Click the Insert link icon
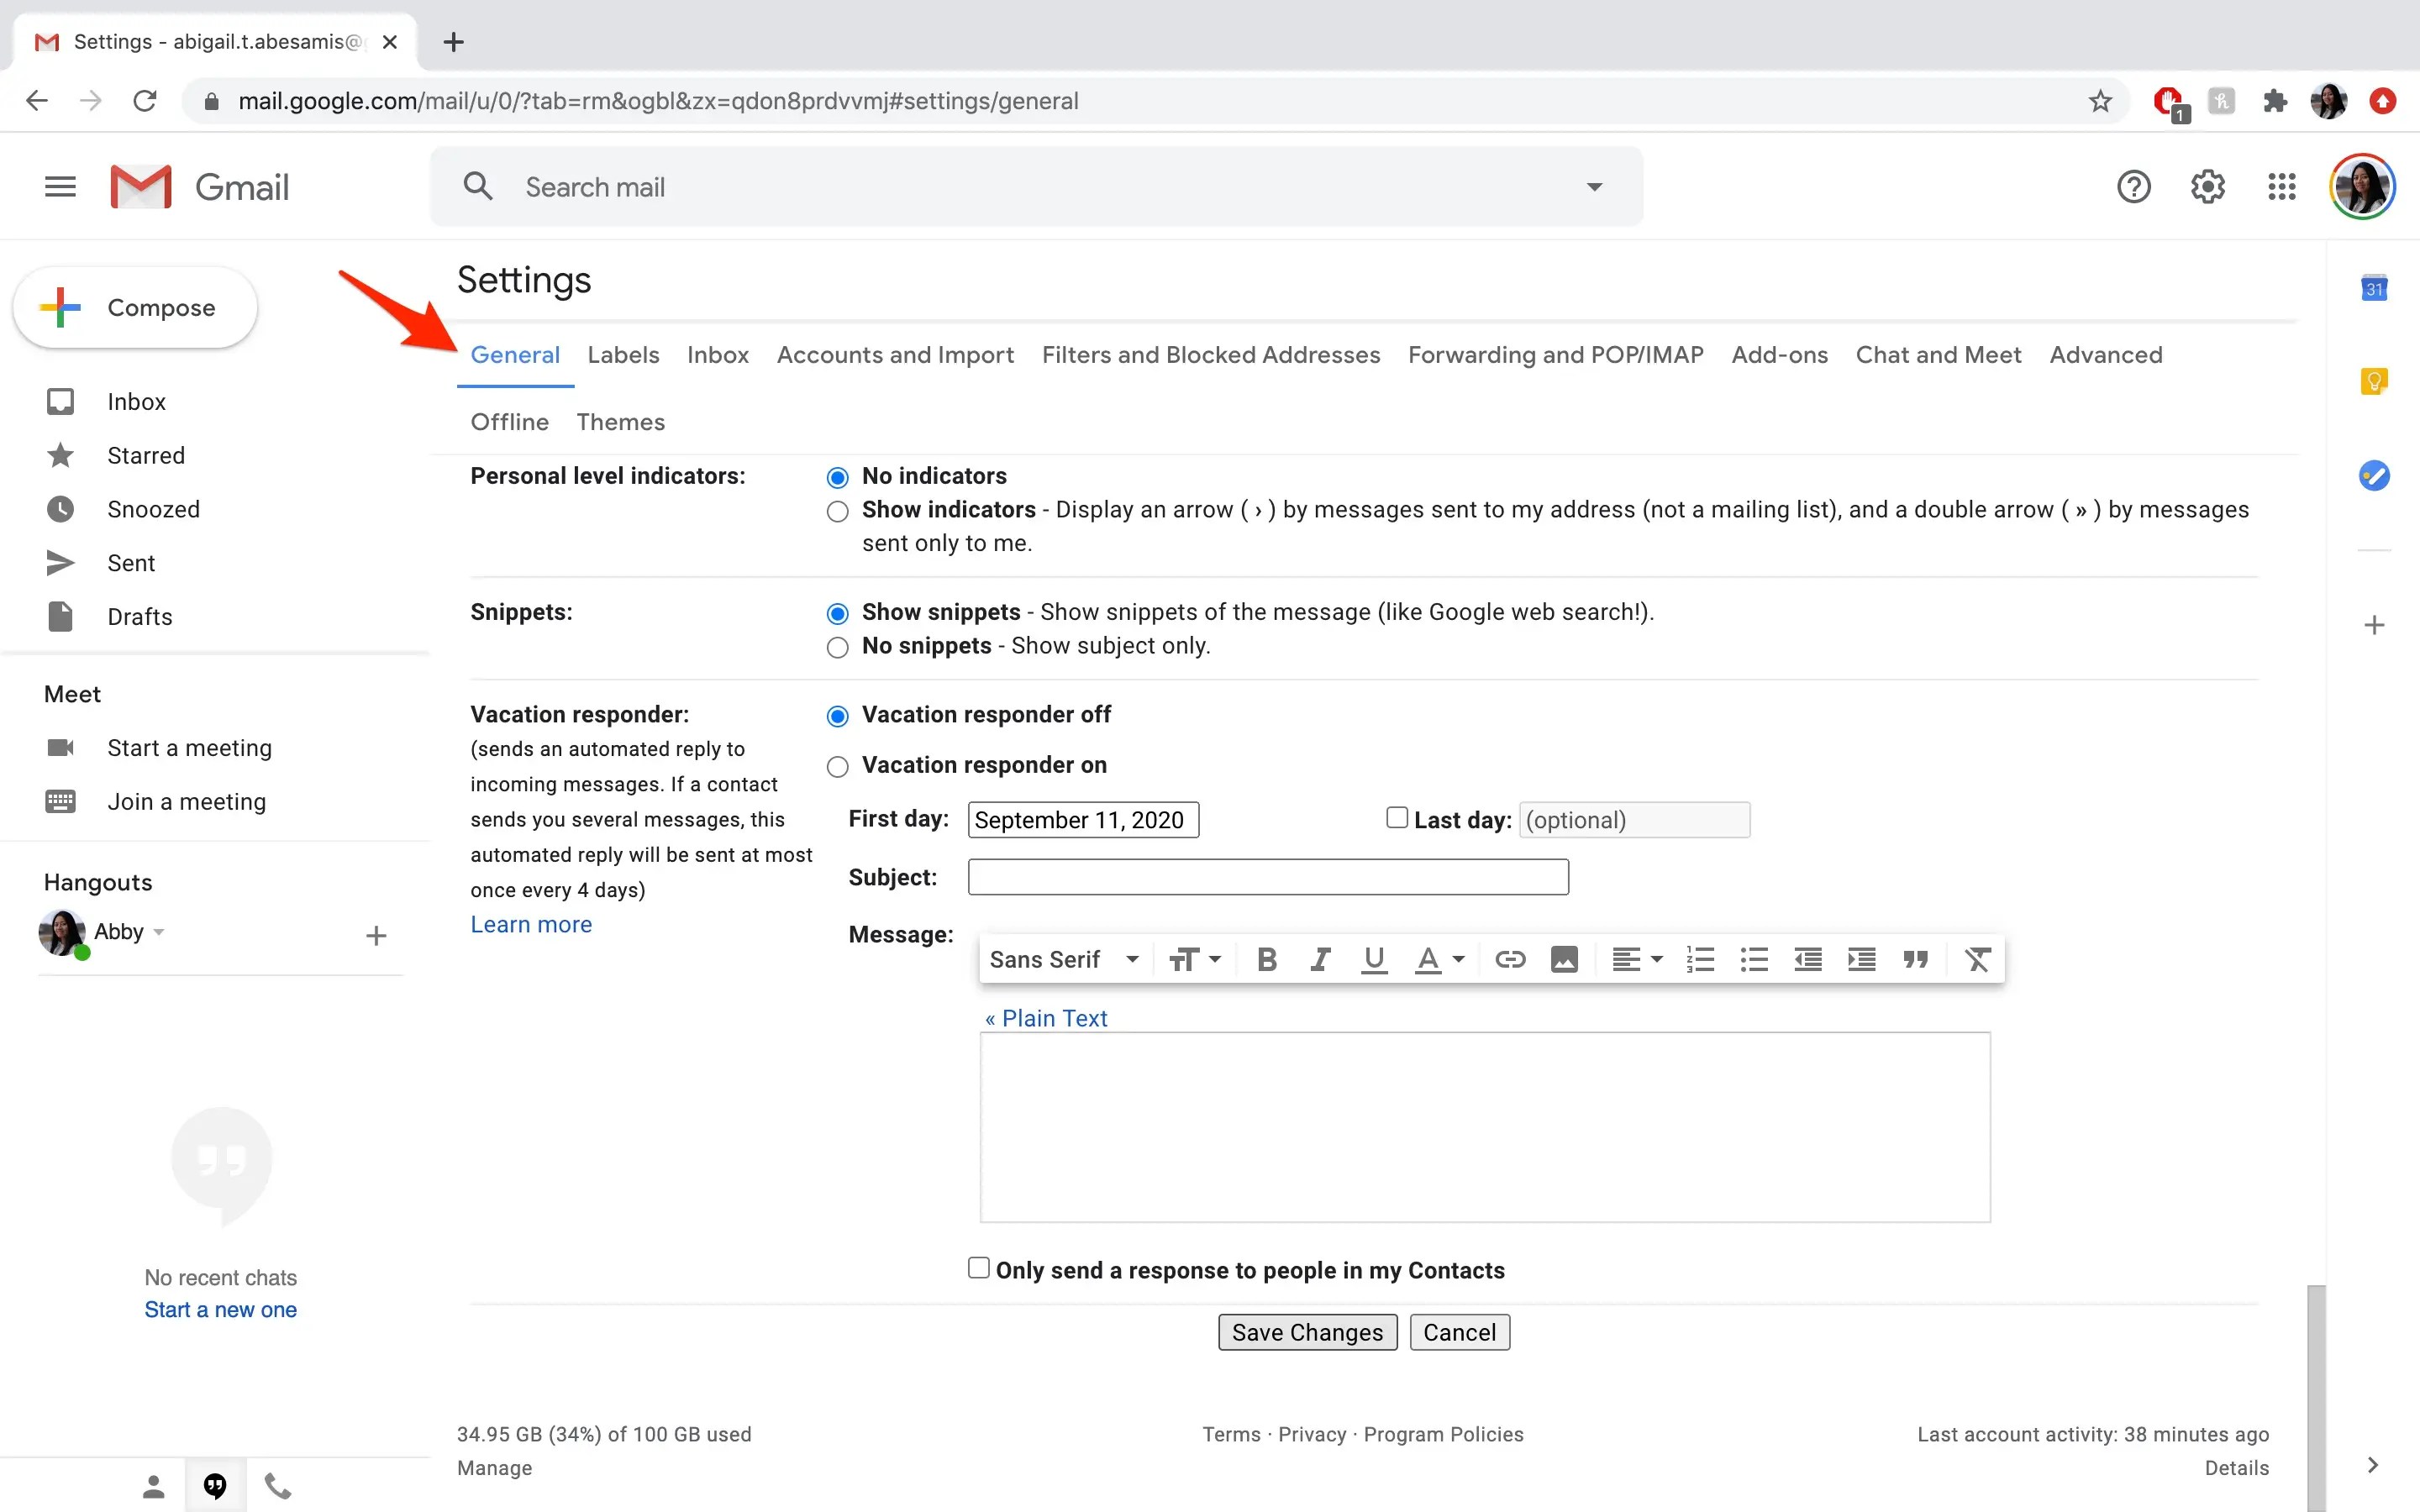This screenshot has width=2420, height=1512. click(1509, 960)
